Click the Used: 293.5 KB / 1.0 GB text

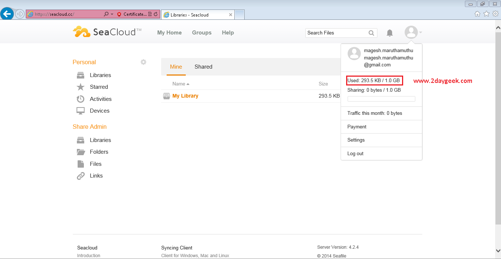point(373,80)
